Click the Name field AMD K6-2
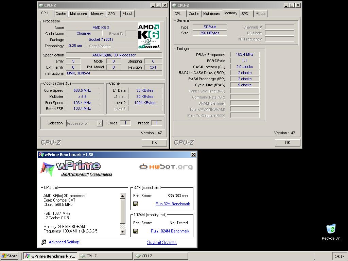The height and width of the screenshot is (261, 348). tap(101, 28)
